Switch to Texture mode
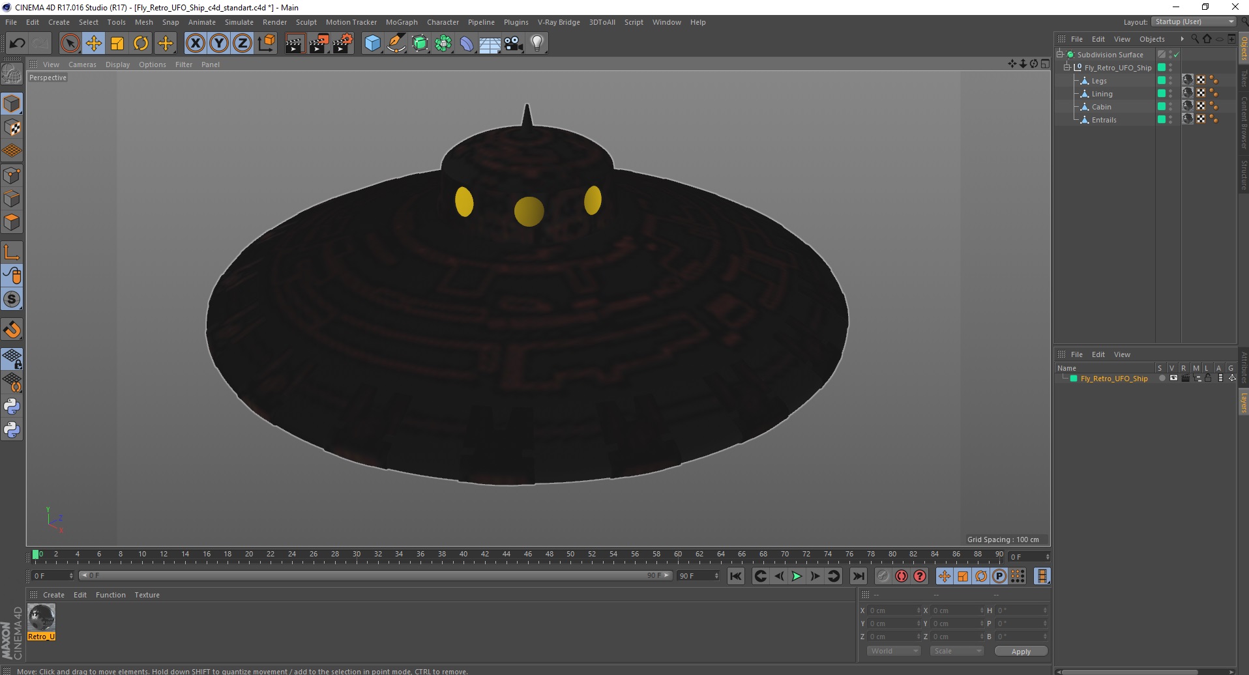The width and height of the screenshot is (1249, 675). [x=12, y=128]
